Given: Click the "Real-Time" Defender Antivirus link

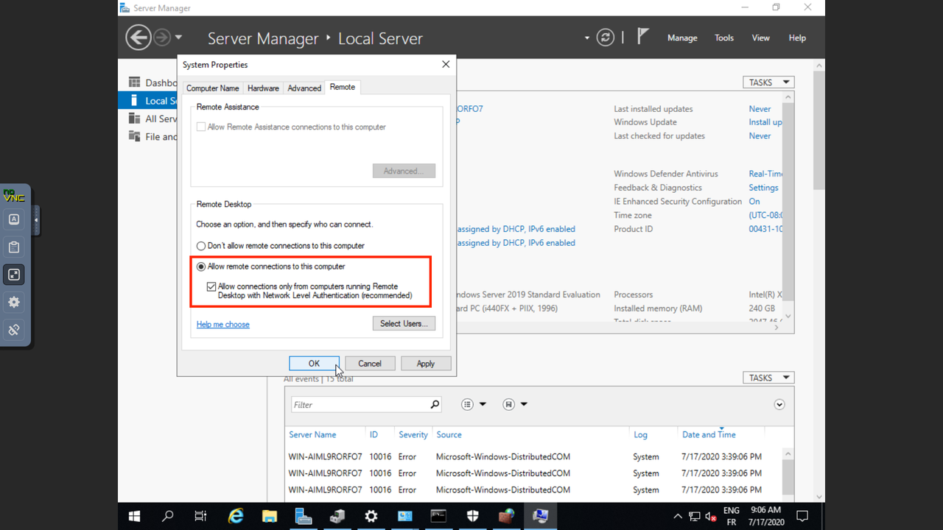Looking at the screenshot, I should pyautogui.click(x=765, y=174).
